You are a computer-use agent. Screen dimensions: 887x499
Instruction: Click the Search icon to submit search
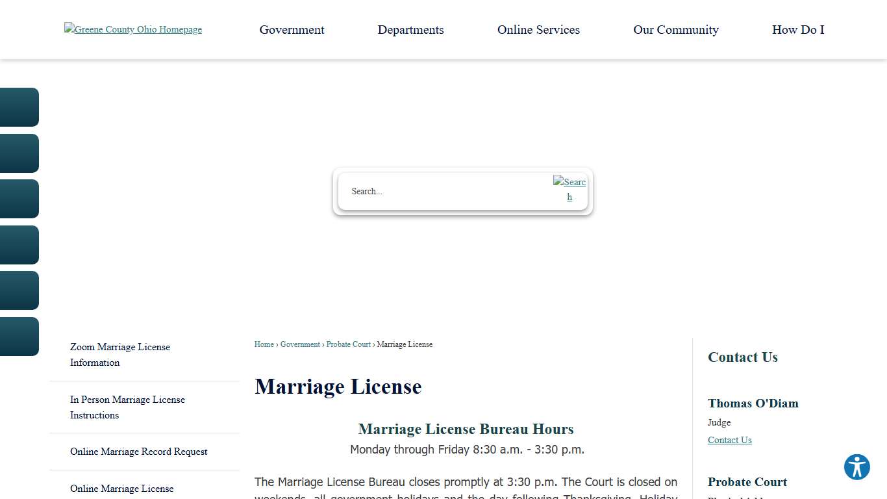coord(569,190)
